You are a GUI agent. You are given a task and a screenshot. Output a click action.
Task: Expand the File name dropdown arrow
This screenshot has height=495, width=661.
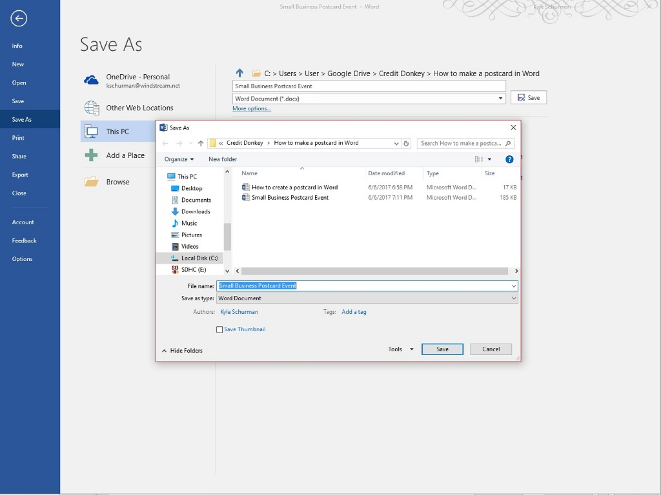514,286
